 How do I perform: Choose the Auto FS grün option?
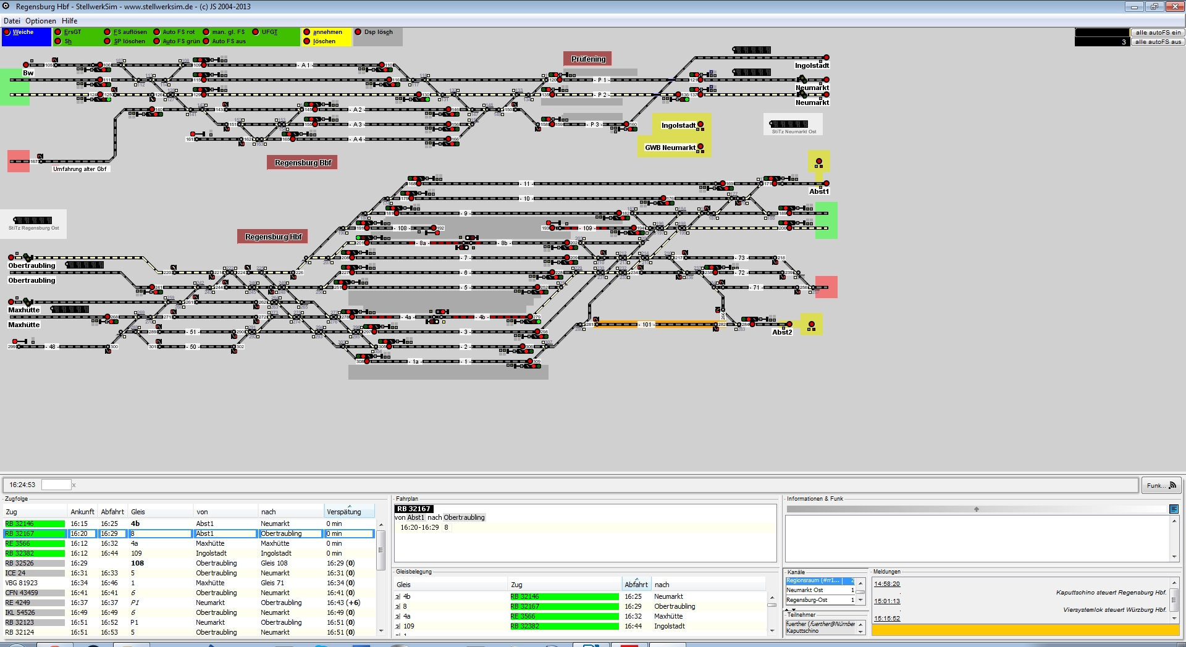click(x=157, y=41)
